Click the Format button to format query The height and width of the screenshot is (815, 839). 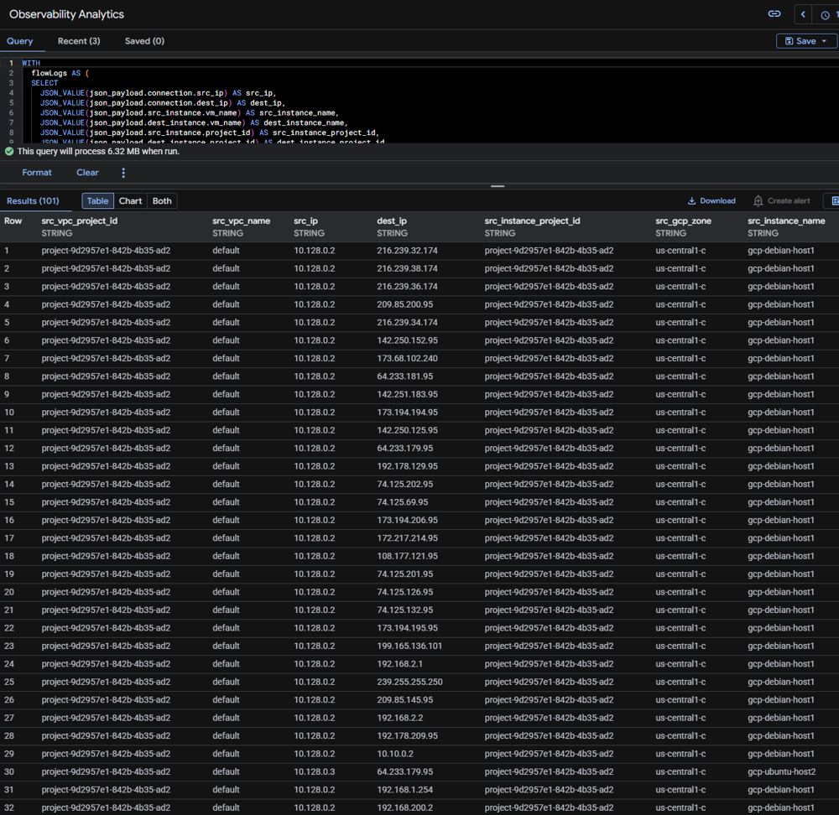point(36,172)
